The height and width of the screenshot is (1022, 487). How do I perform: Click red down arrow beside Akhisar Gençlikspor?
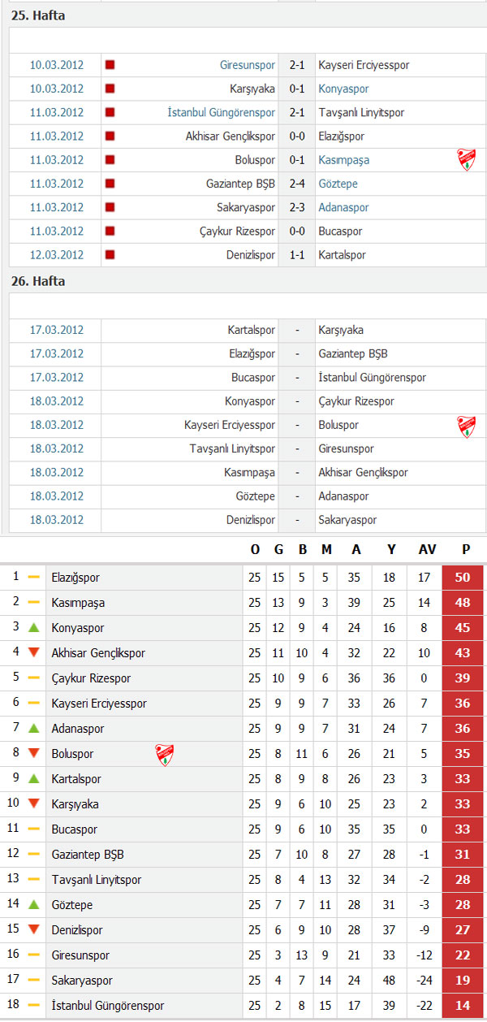click(33, 653)
